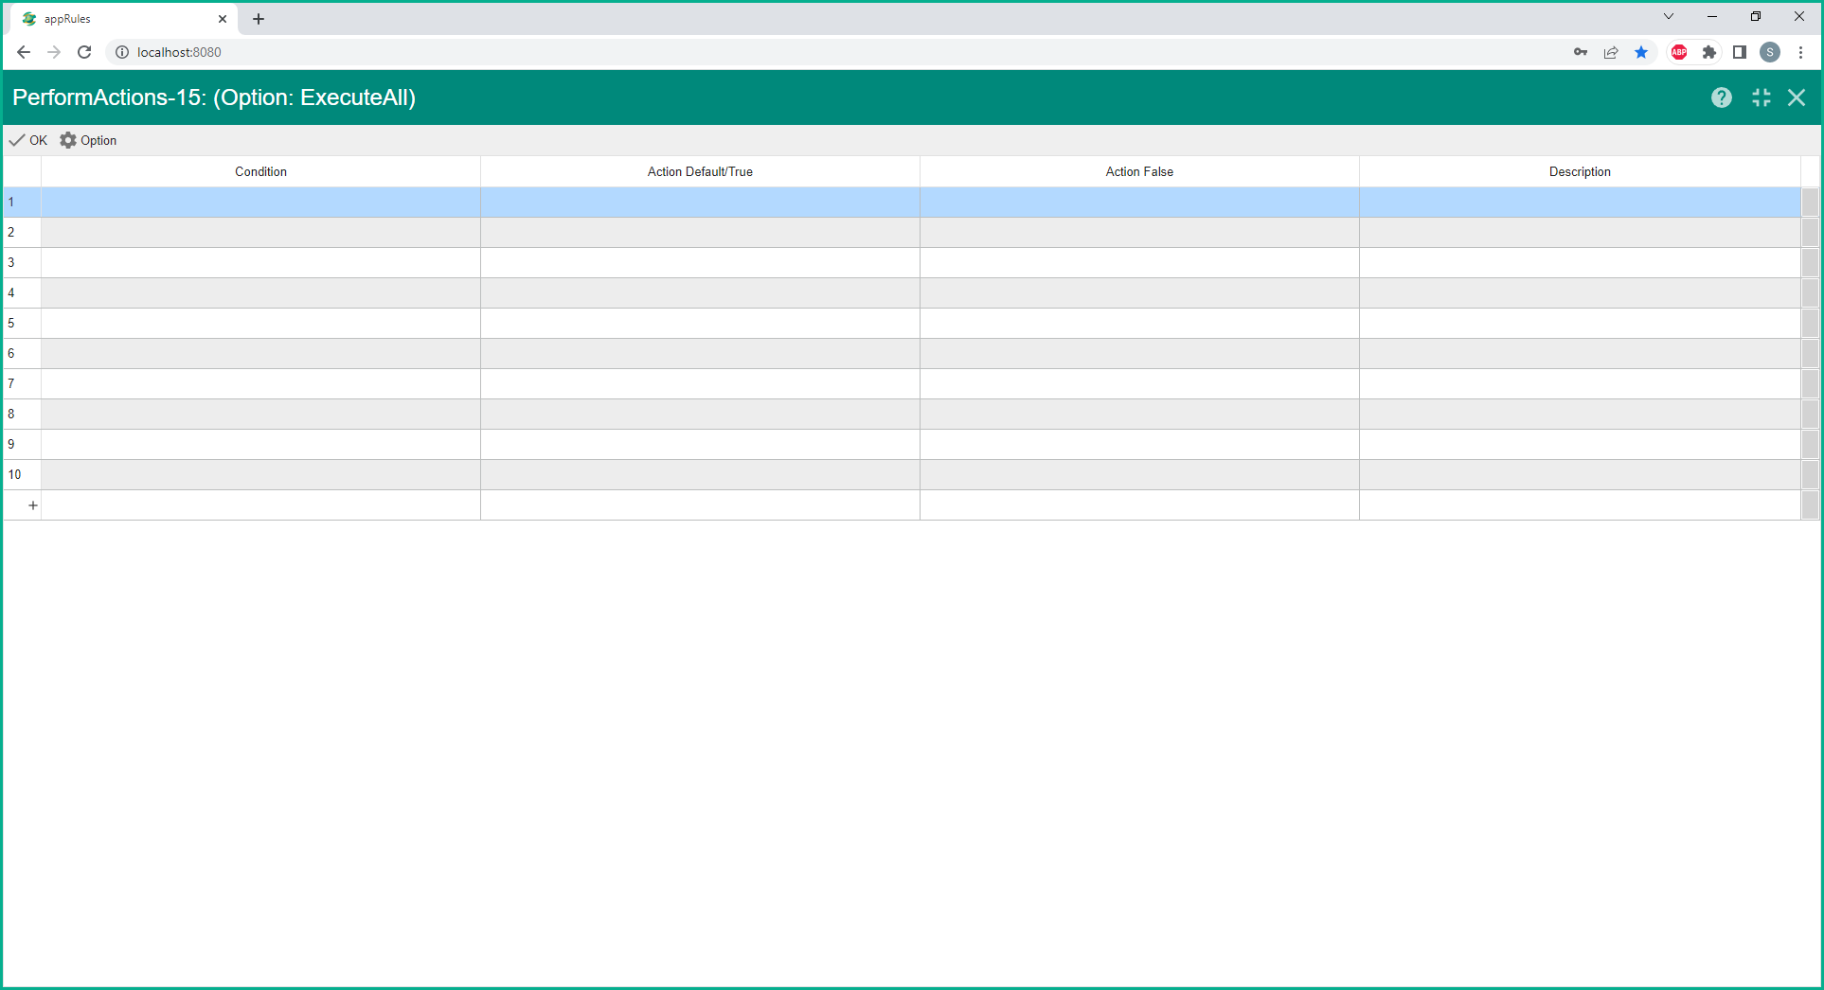Reload the page using browser refresh icon
This screenshot has height=990, width=1824.
84,52
